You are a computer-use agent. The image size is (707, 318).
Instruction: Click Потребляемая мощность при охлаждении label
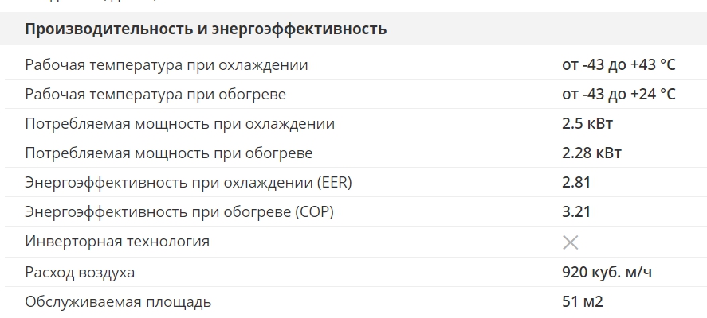179,124
